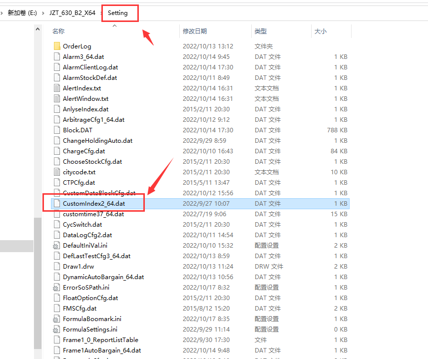Click the 0 KB size of FormulaSettings.ini

click(x=341, y=330)
